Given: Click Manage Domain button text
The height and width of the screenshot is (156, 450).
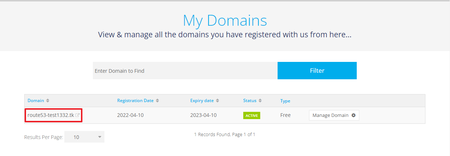Looking at the screenshot, I should 330,115.
